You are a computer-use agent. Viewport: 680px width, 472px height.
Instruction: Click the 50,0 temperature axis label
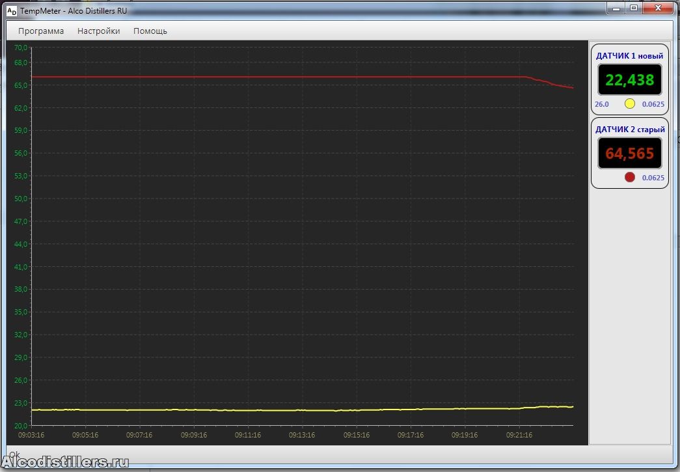(x=20, y=199)
